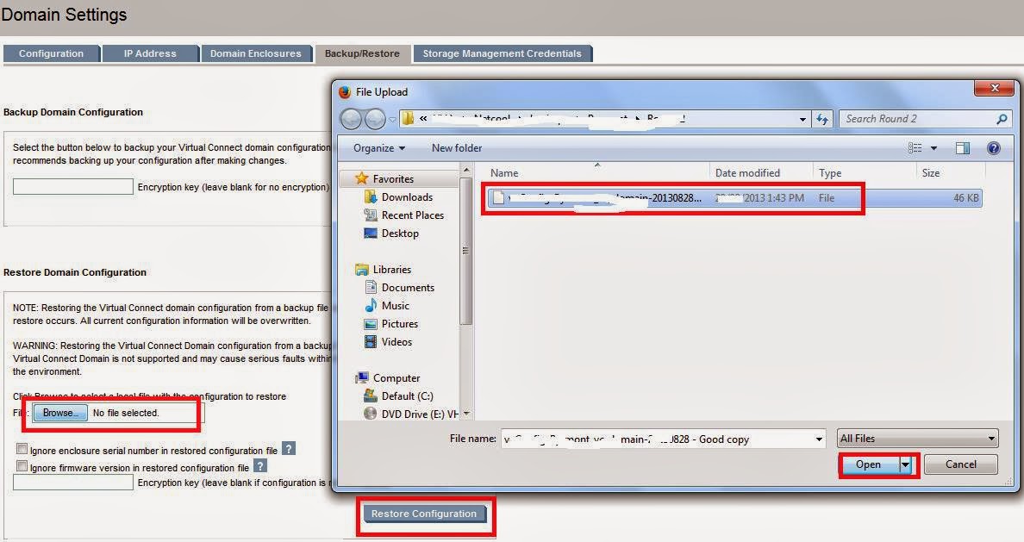Sort files by Type column header
This screenshot has height=542, width=1024.
[x=830, y=173]
